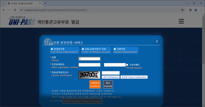This screenshot has width=205, height=107.
Task: Download the Security Program
Action: pyautogui.click(x=82, y=101)
